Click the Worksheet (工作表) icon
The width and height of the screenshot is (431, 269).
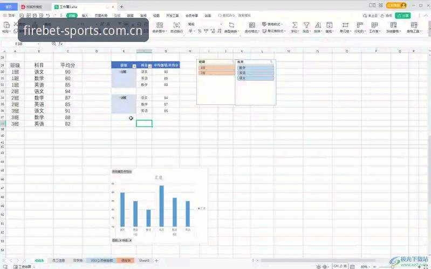click(x=374, y=25)
